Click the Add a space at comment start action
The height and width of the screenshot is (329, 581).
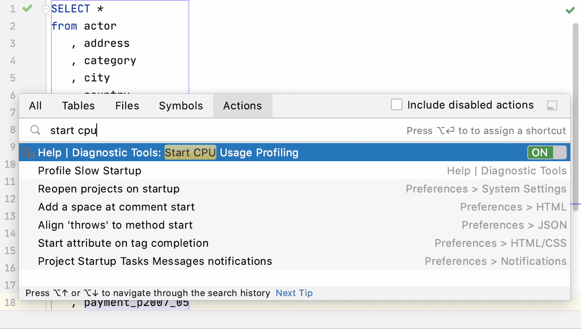point(116,207)
